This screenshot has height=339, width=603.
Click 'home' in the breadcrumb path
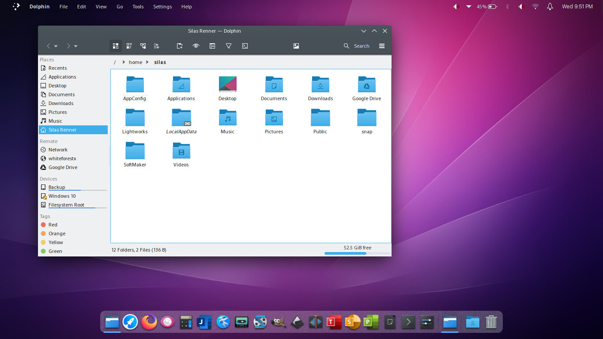136,62
